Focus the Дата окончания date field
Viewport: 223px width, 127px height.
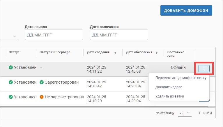click(x=119, y=35)
